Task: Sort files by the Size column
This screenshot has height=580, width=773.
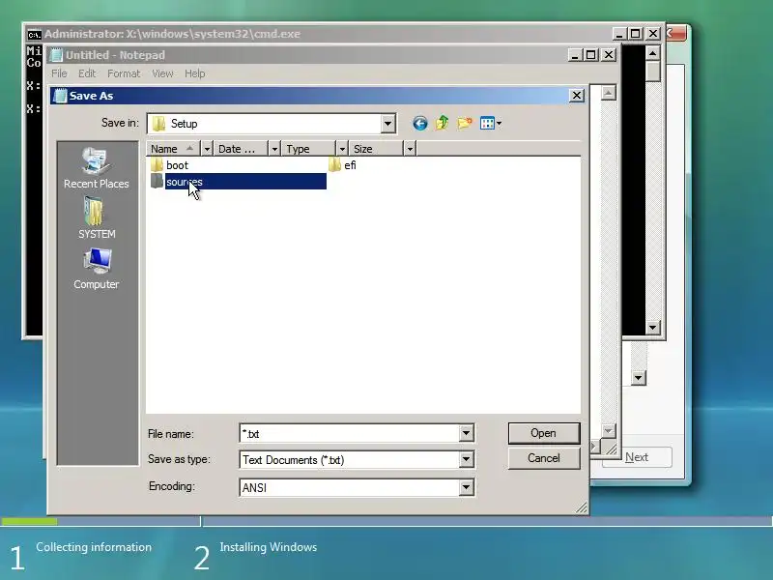Action: pos(376,149)
